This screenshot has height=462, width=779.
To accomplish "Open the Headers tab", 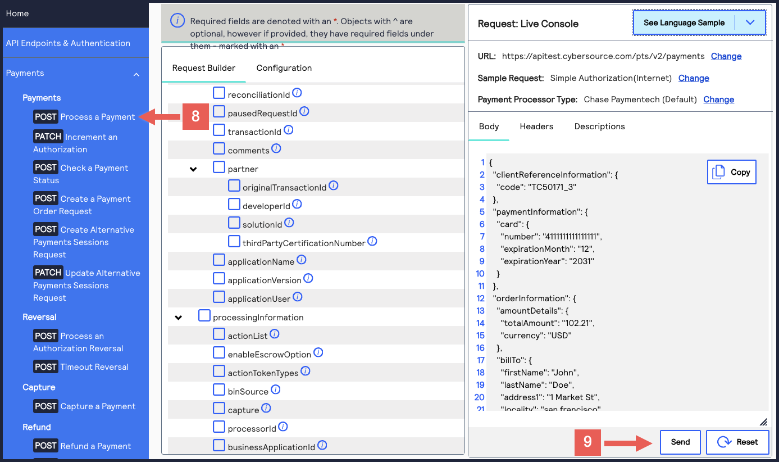I will click(x=536, y=126).
